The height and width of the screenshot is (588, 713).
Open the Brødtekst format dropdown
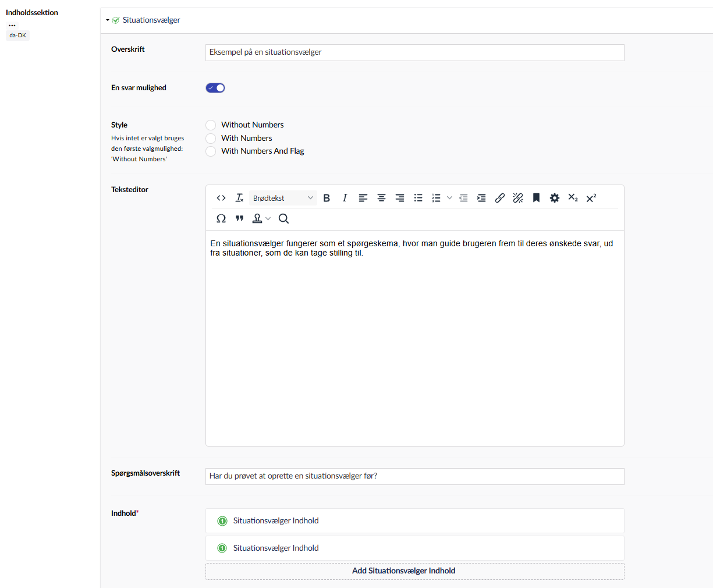tap(283, 198)
